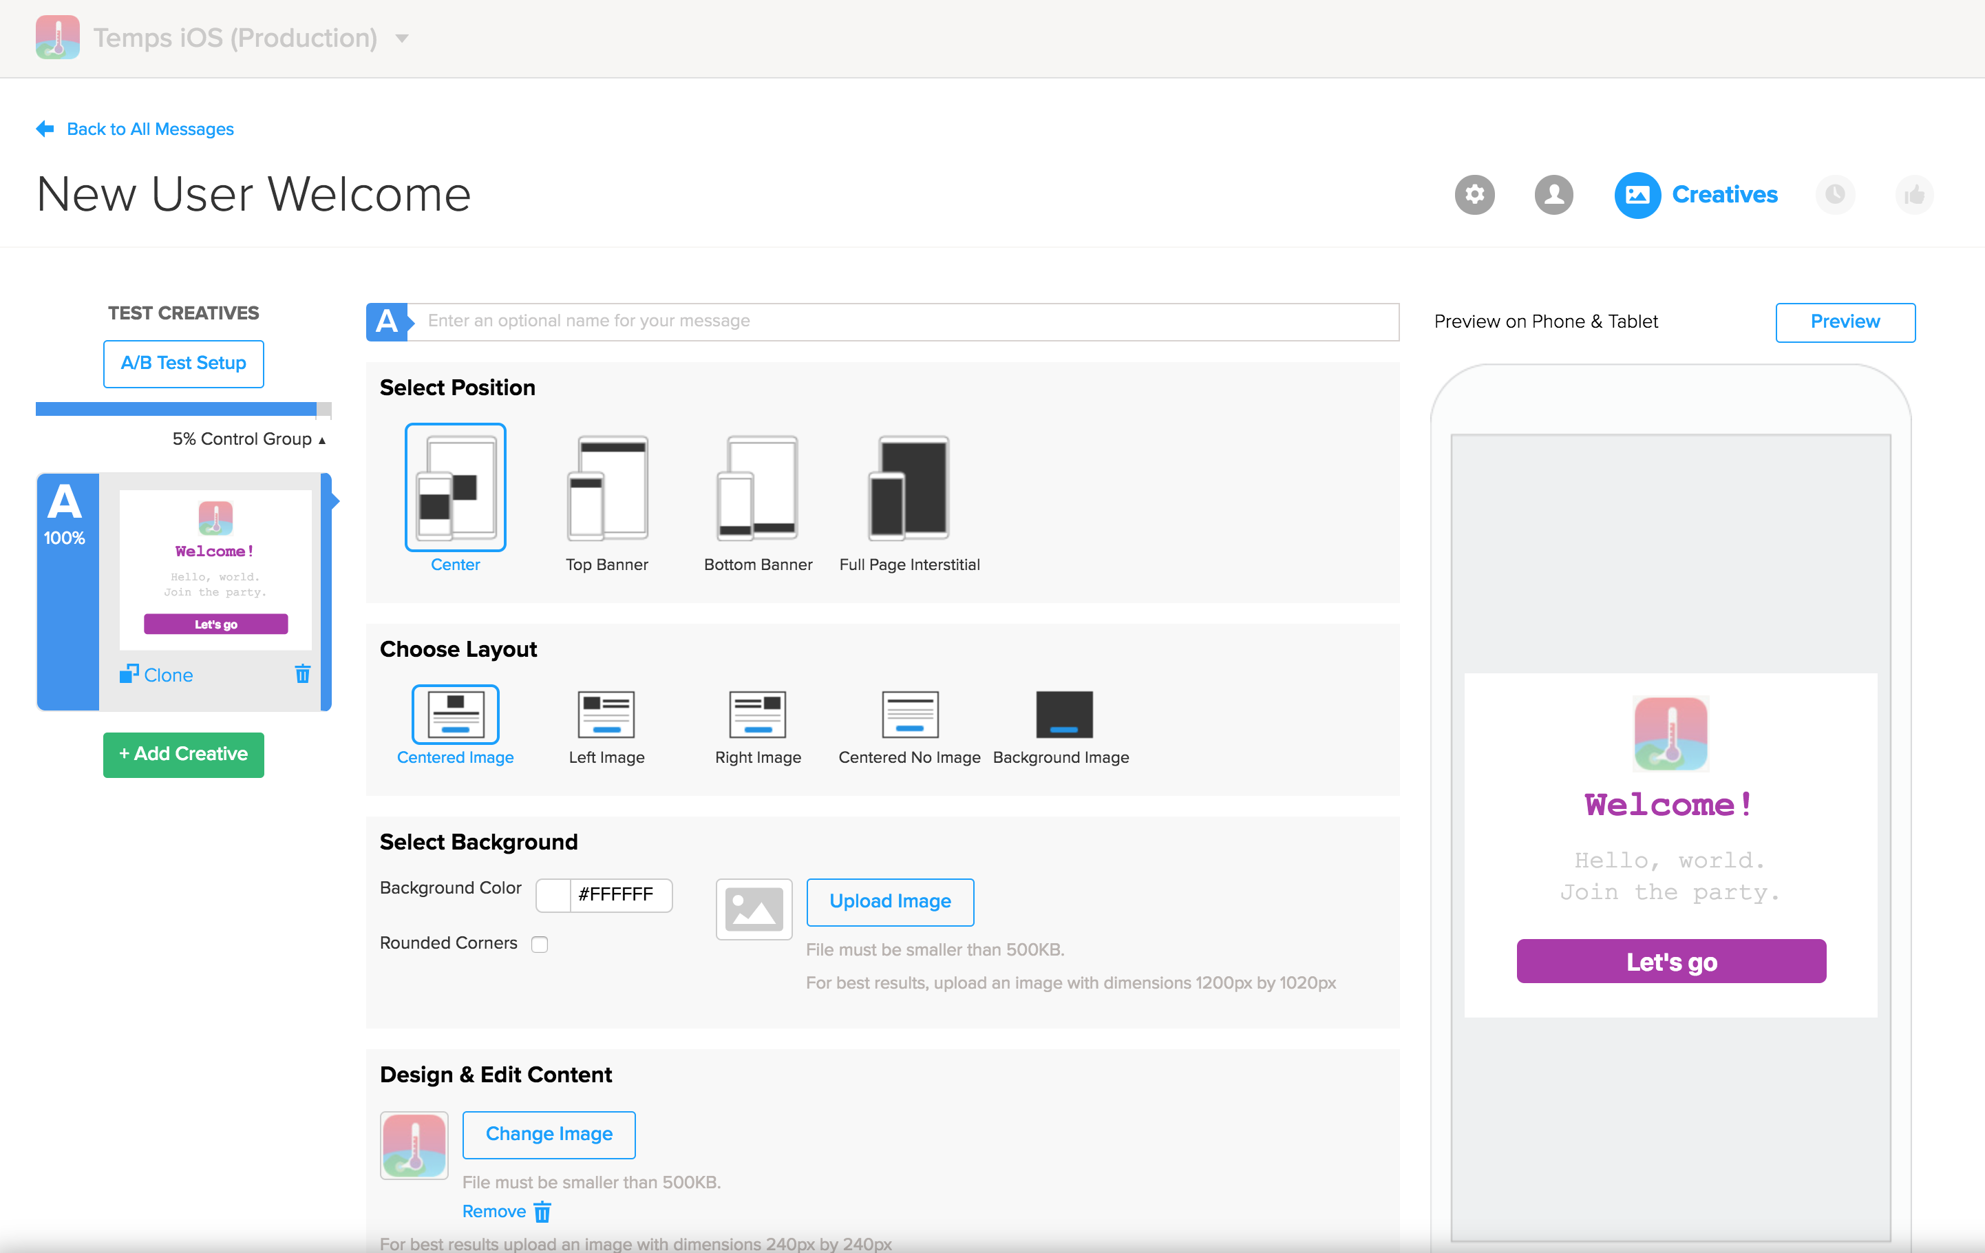Image resolution: width=1985 pixels, height=1253 pixels.
Task: Click the thumbs-up confirm step icon
Action: (x=1913, y=195)
